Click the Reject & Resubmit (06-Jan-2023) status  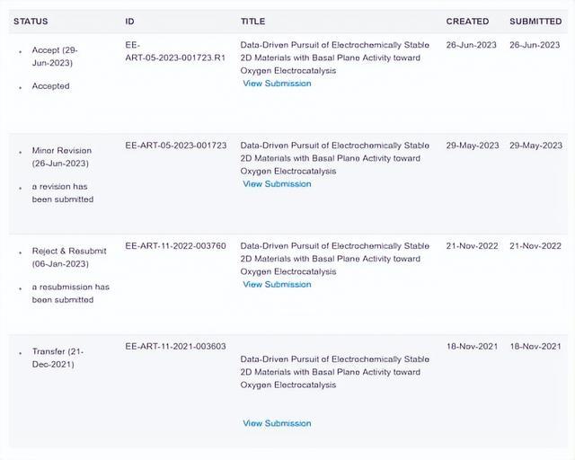[69, 257]
